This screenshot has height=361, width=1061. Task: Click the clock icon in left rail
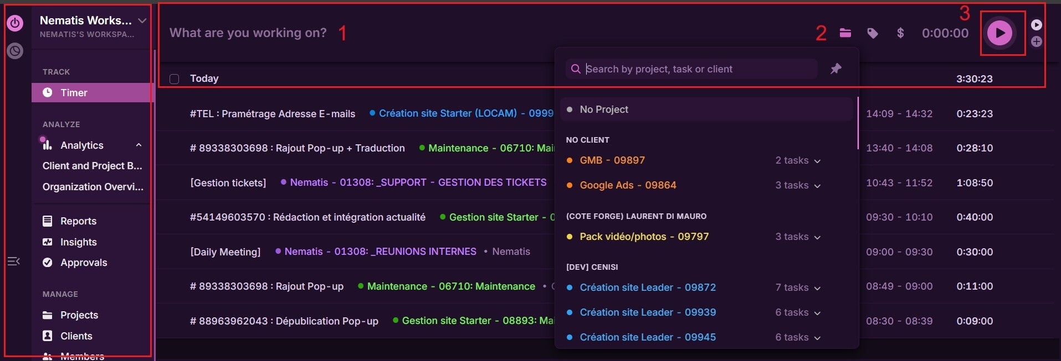coord(15,51)
